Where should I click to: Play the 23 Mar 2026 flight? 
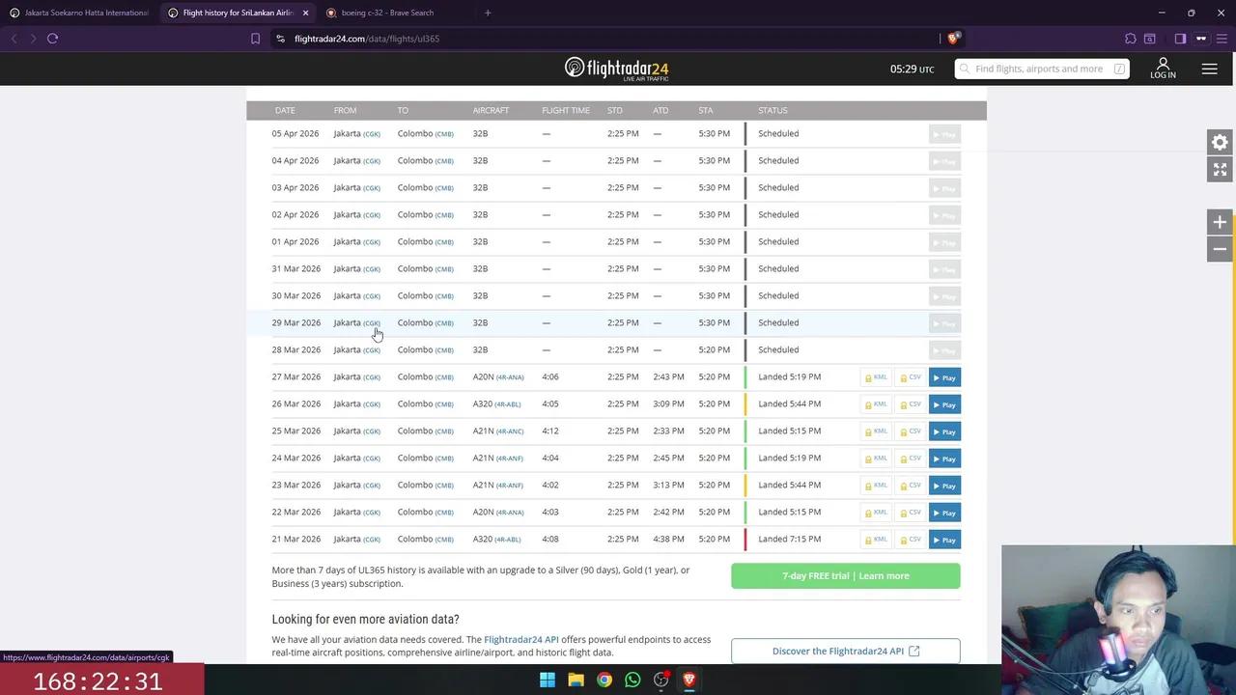(944, 486)
